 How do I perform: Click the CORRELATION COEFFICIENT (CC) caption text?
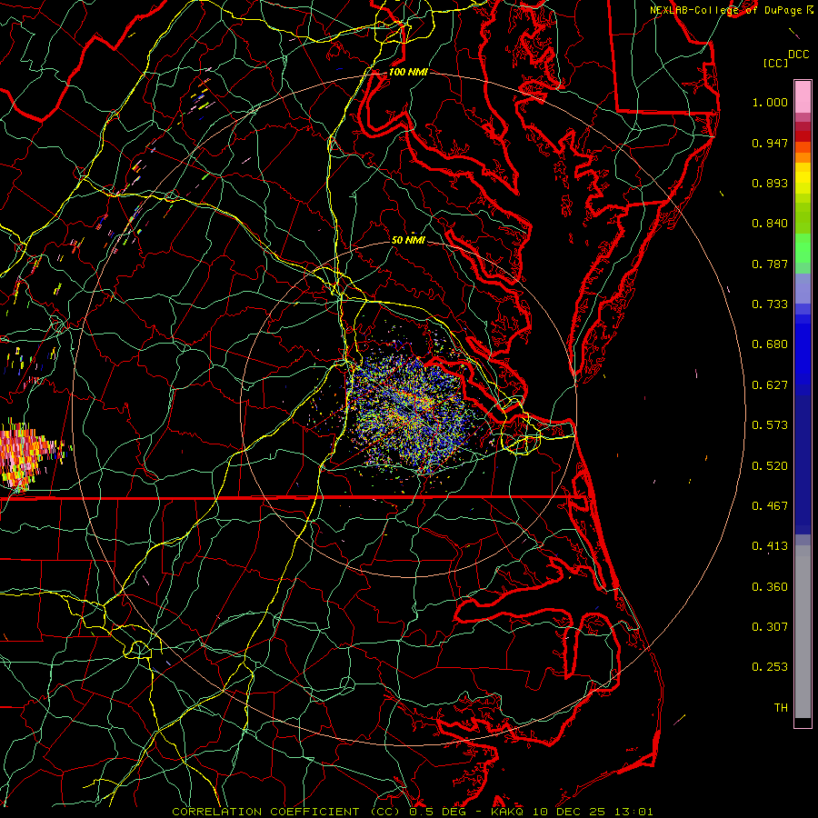(286, 812)
